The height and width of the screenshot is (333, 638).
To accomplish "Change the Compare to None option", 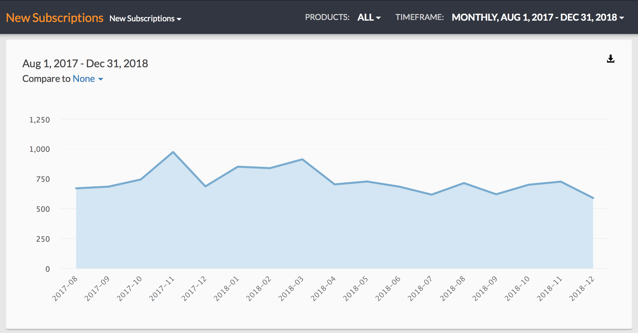I will click(88, 79).
